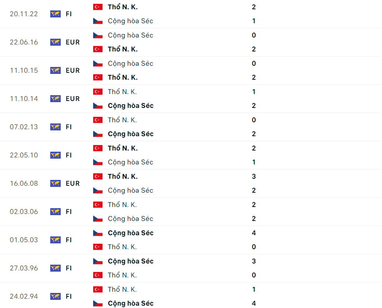Click the Czech flag in the 01.05.03 match

(98, 233)
